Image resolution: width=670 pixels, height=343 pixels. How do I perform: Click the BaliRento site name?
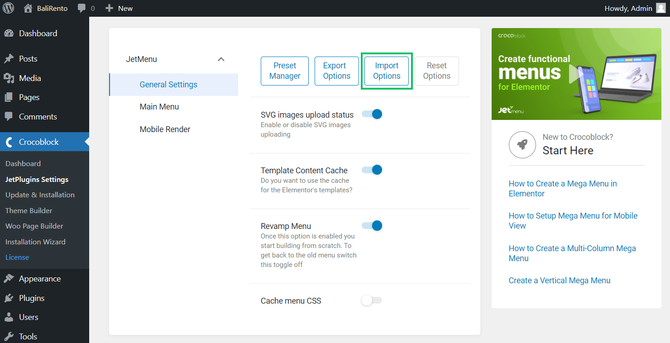(53, 8)
